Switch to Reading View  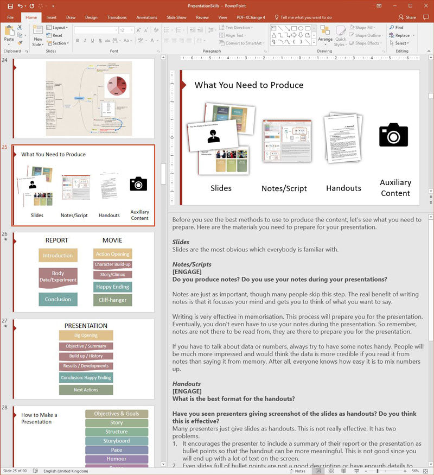344,471
